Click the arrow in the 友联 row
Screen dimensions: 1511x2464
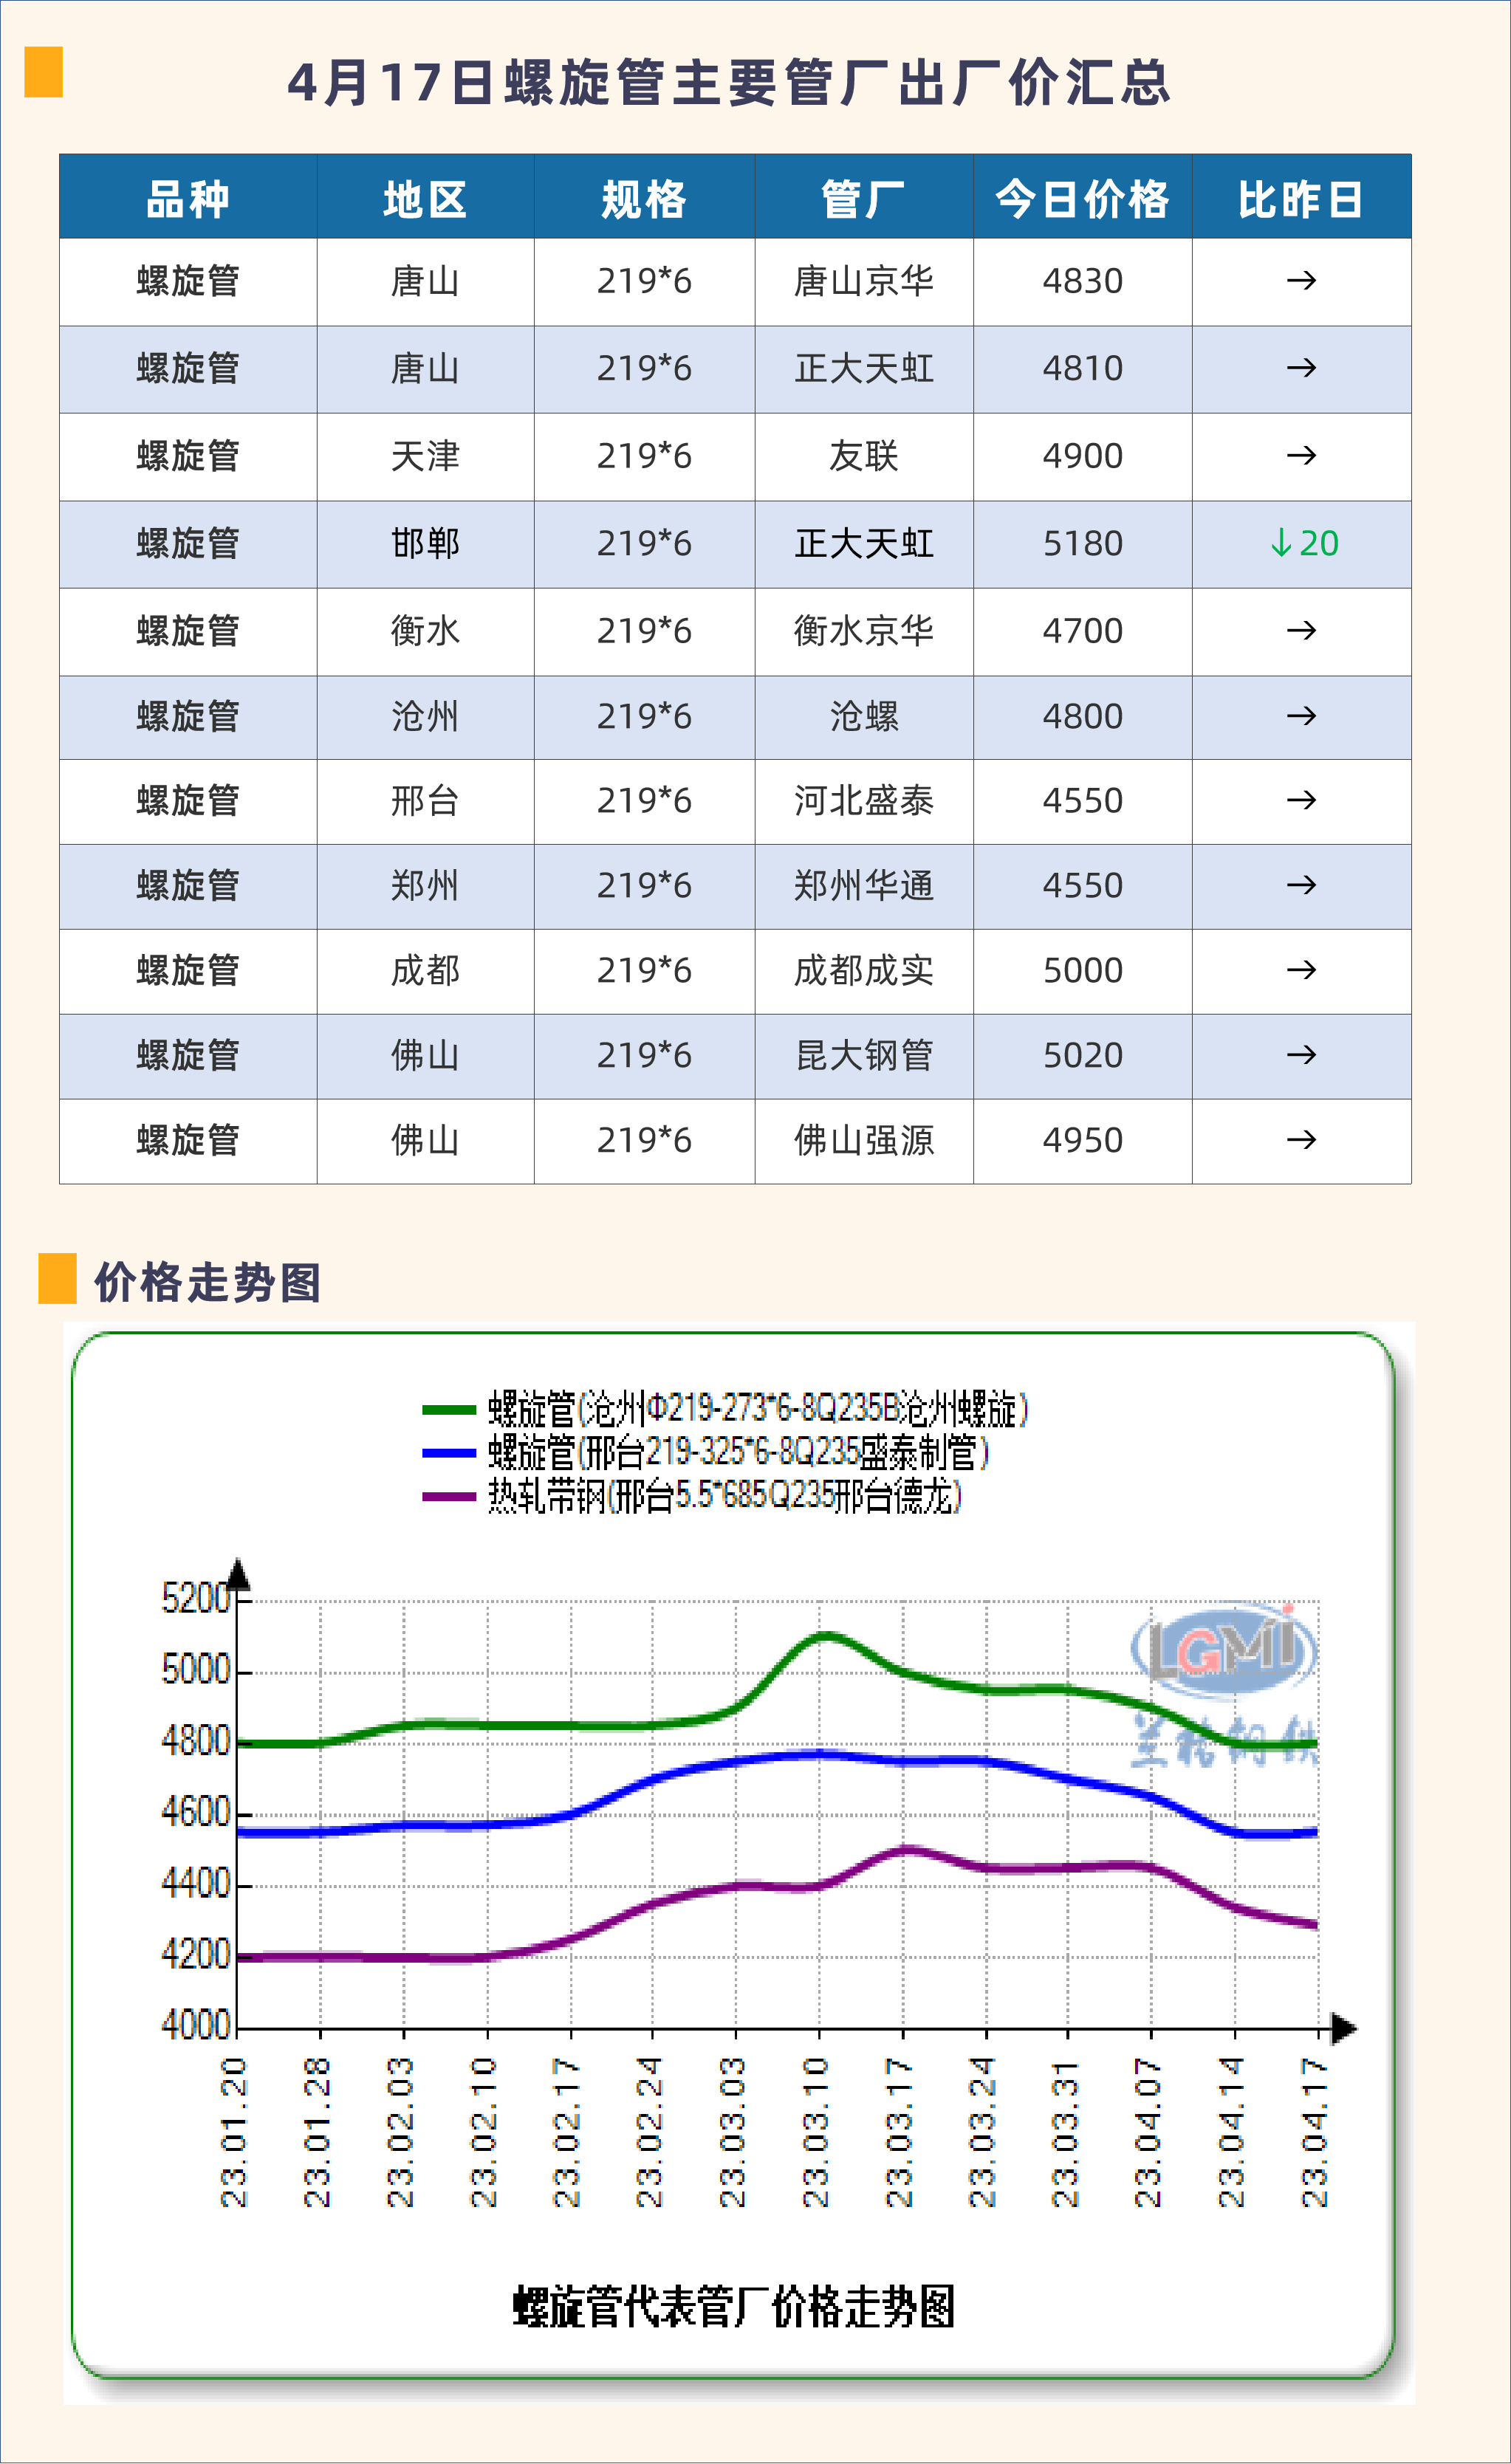click(1301, 456)
